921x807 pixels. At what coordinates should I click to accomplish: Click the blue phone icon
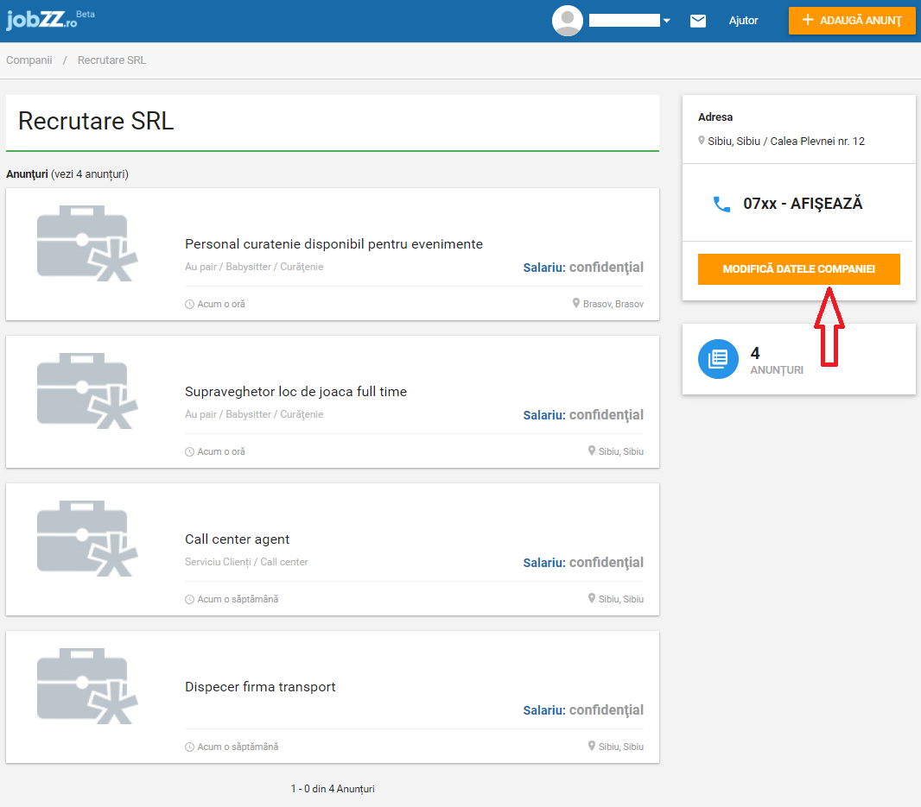[721, 205]
